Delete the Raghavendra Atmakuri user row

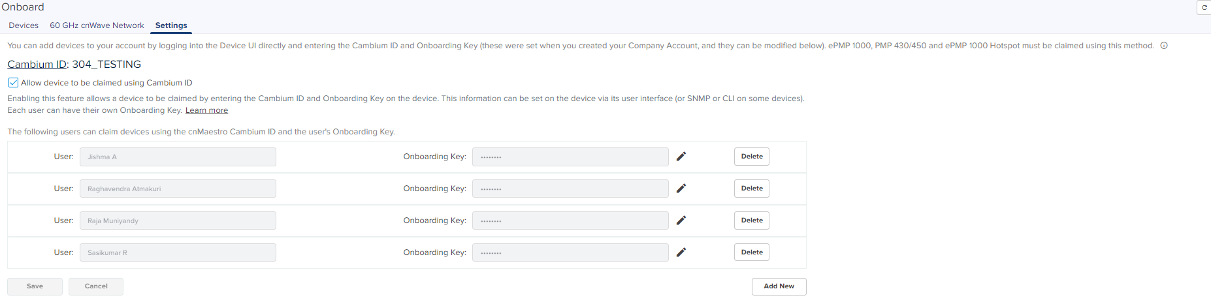[x=752, y=189]
